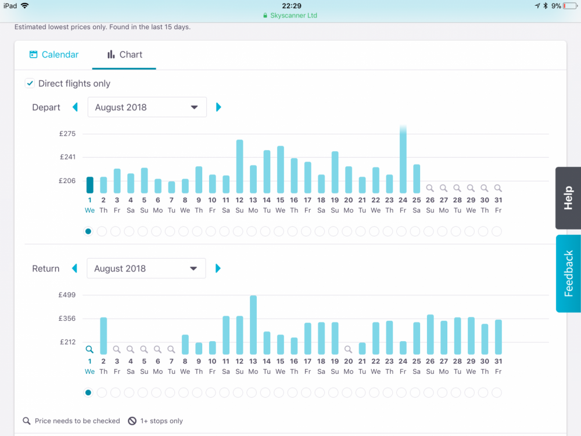Go to previous Depart month arrow

(75, 107)
